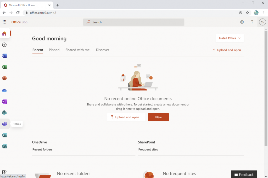Click the Create plus icon in sidebar
Image resolution: width=268 pixels, height=178 pixels.
coord(4,45)
